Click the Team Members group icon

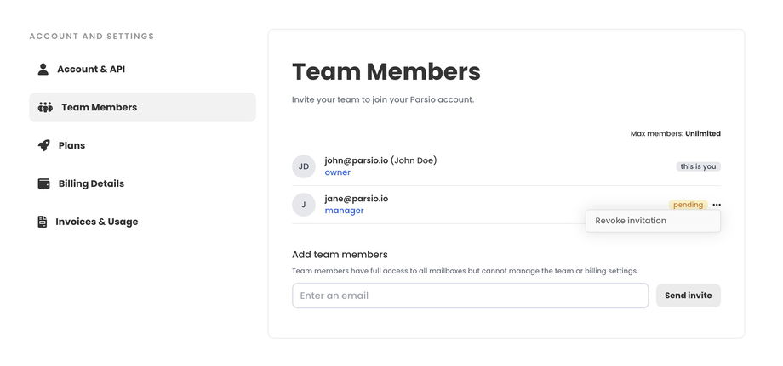(x=46, y=108)
